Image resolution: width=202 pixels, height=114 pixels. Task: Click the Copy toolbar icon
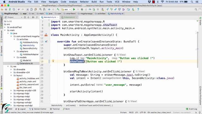tap(32, 9)
